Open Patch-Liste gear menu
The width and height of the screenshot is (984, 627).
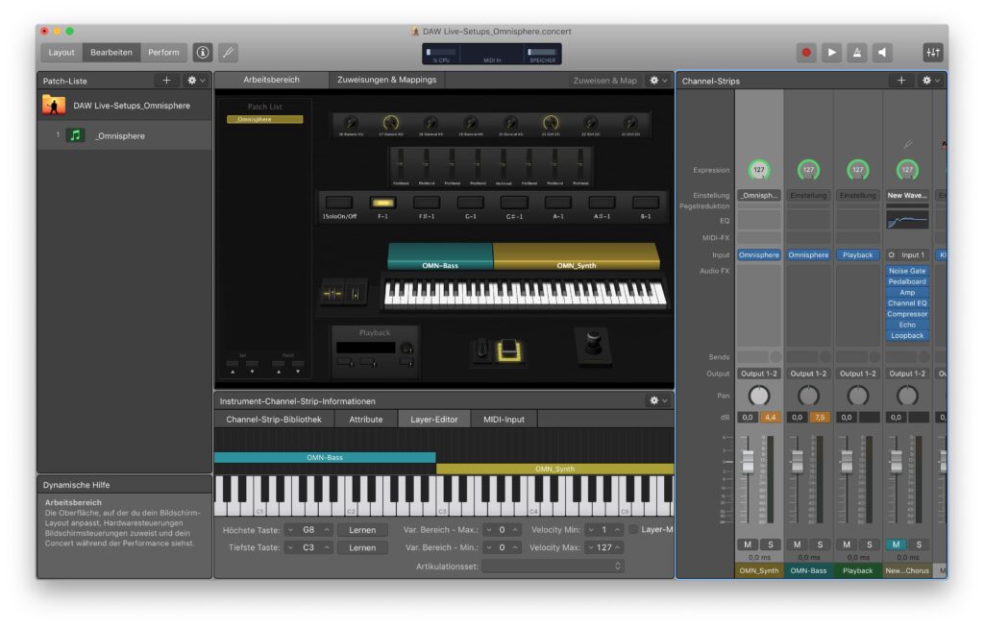(x=196, y=81)
